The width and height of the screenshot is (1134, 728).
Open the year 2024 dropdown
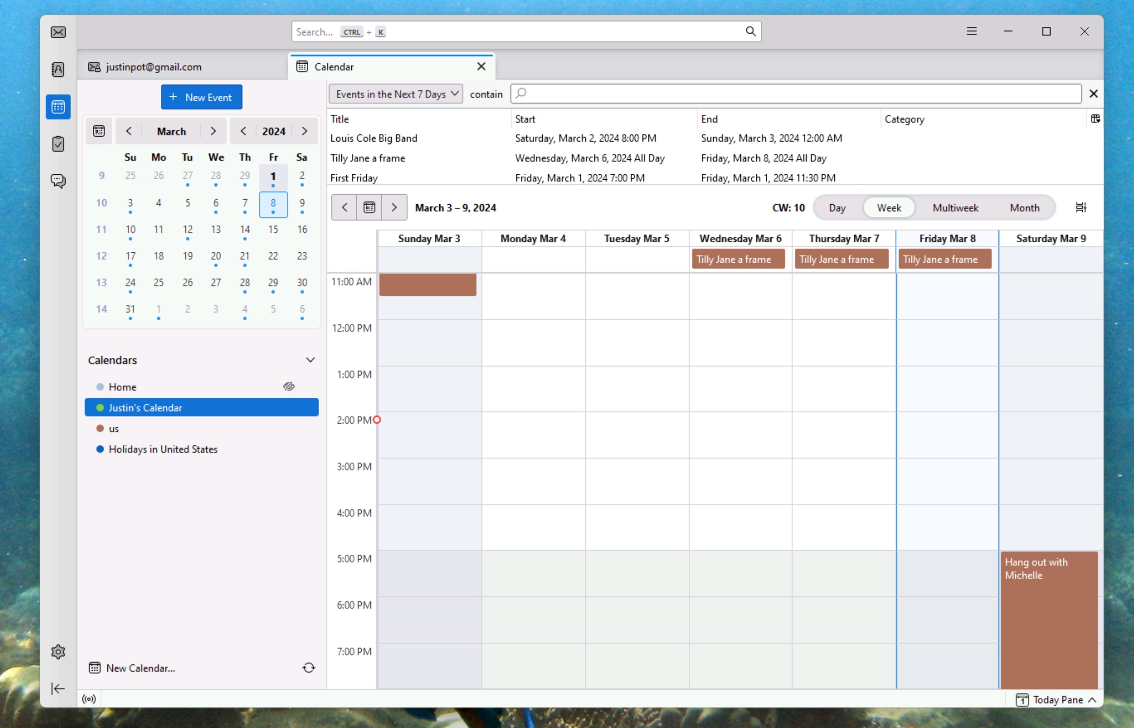coord(273,131)
